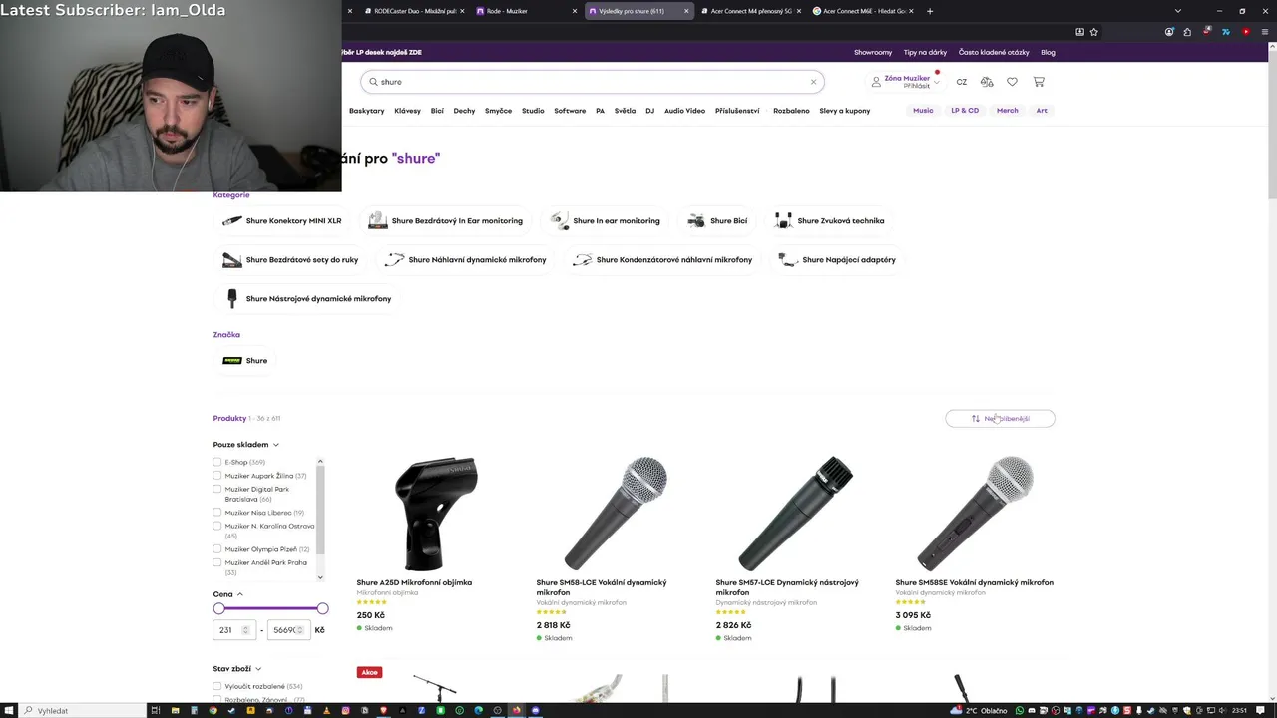Switch to the RODECaster Duo tab
Viewport: 1277px width, 718px height.
416,11
